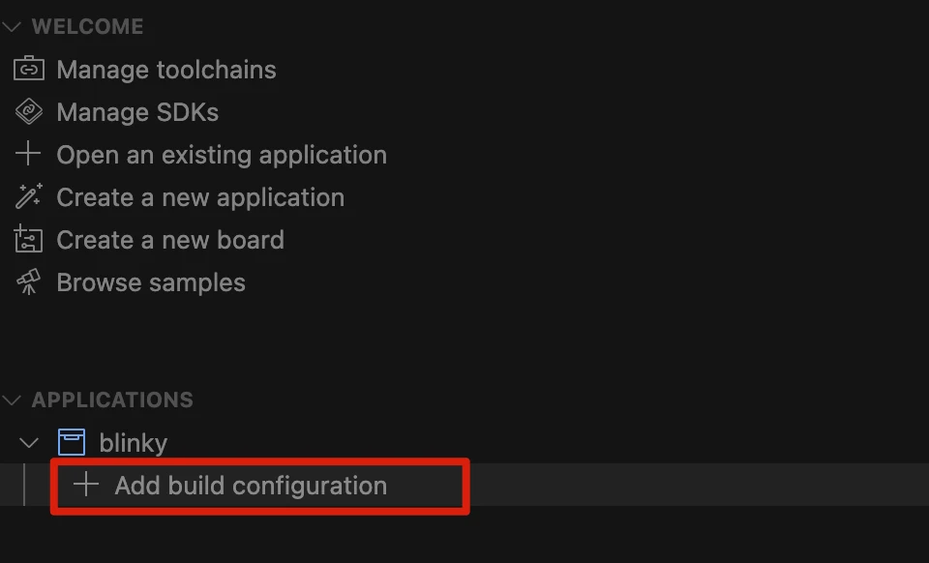Select the Create a new board label

tap(170, 240)
